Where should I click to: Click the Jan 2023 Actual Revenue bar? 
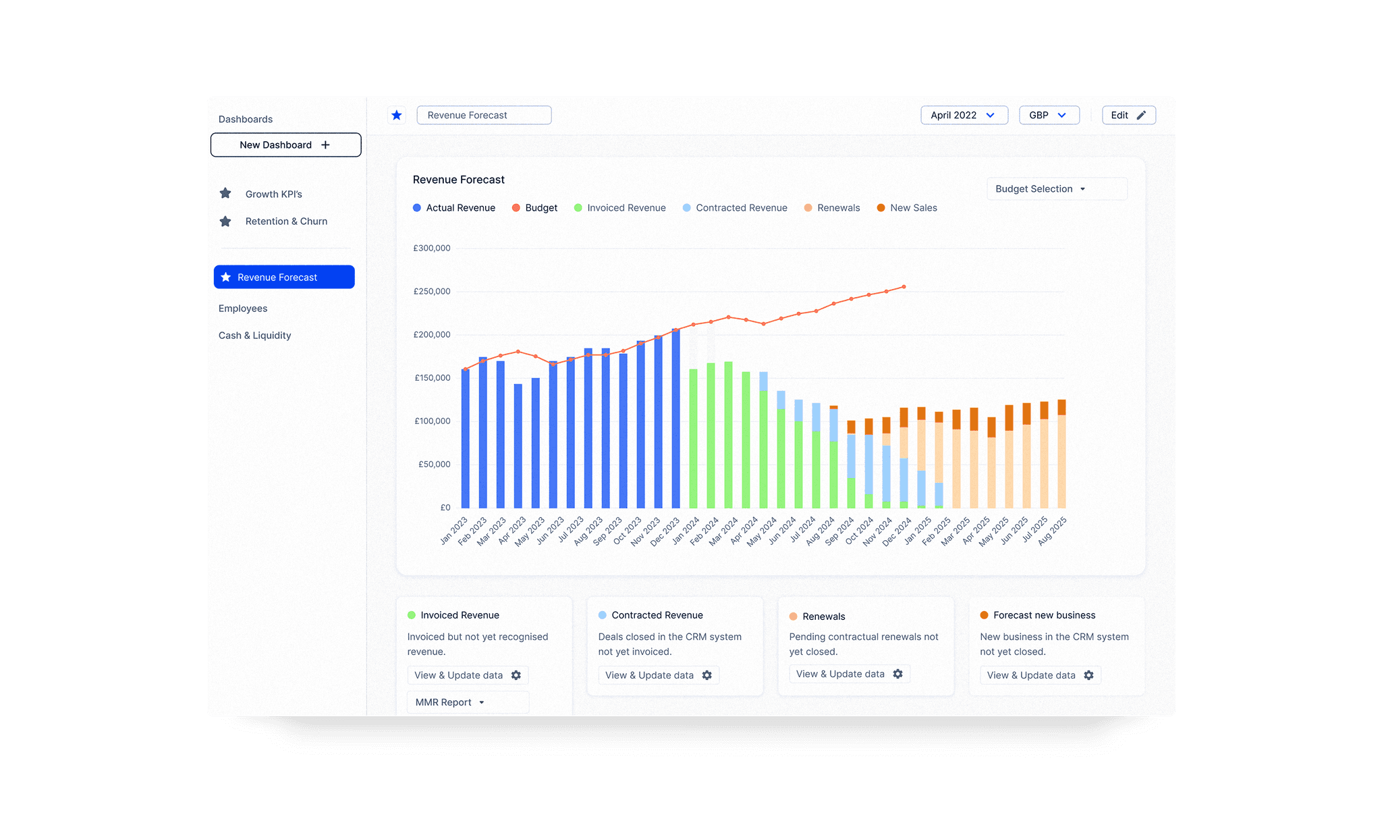click(466, 438)
